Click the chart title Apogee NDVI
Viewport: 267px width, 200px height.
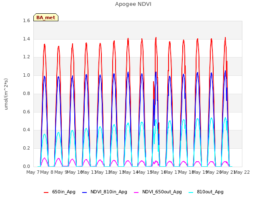[133, 4]
